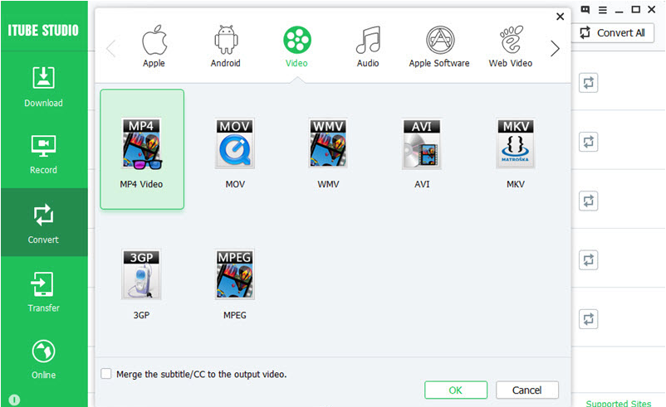Open the Web Video format category
The height and width of the screenshot is (407, 666).
tap(511, 46)
